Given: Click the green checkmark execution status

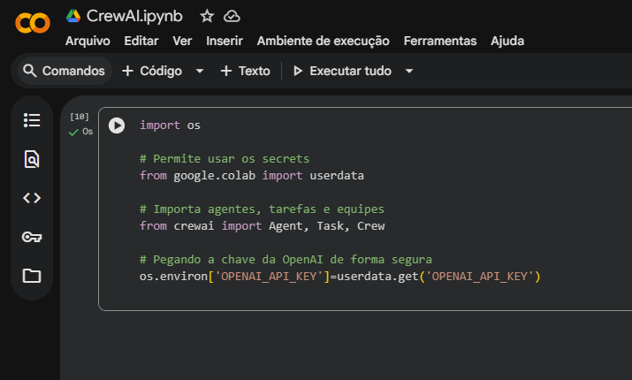Looking at the screenshot, I should [73, 133].
